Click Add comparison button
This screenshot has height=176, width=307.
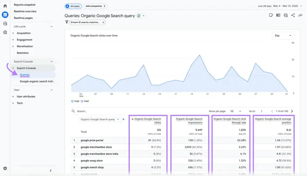(96, 6)
